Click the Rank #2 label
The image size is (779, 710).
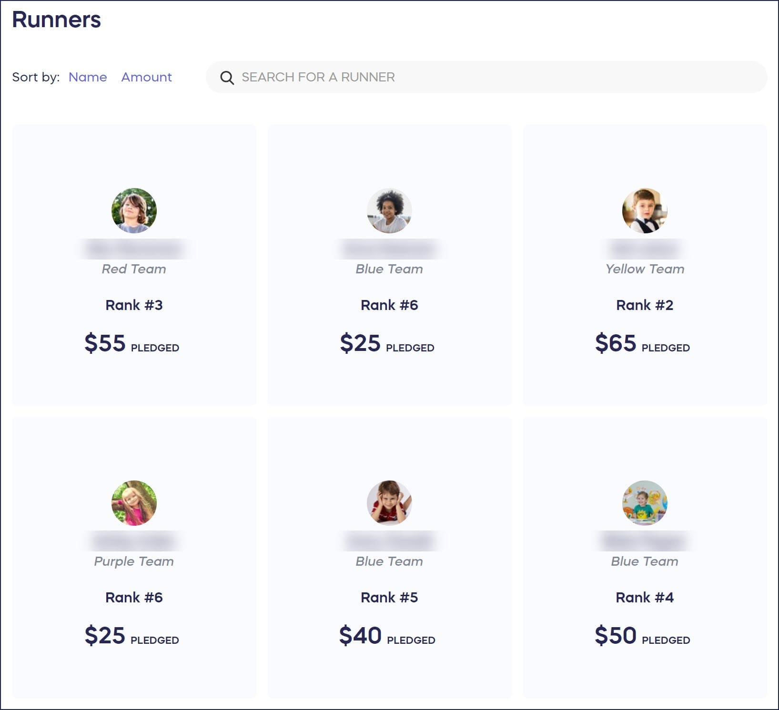[645, 305]
